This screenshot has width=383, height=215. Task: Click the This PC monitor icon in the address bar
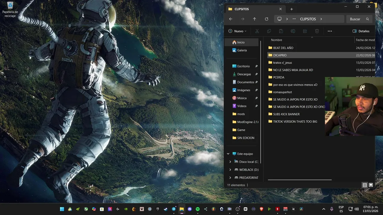click(279, 19)
